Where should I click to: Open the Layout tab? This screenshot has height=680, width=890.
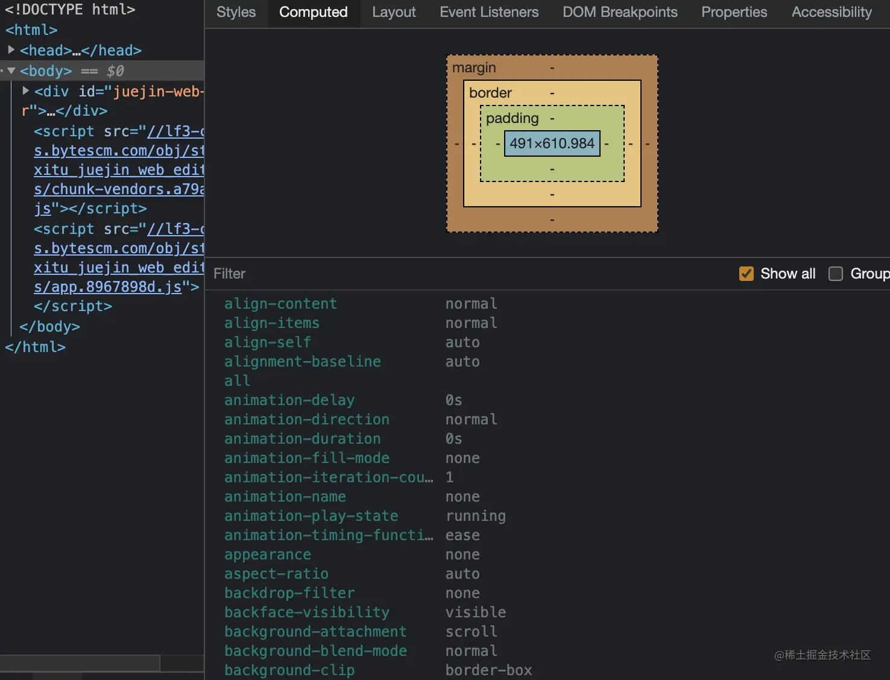coord(394,12)
